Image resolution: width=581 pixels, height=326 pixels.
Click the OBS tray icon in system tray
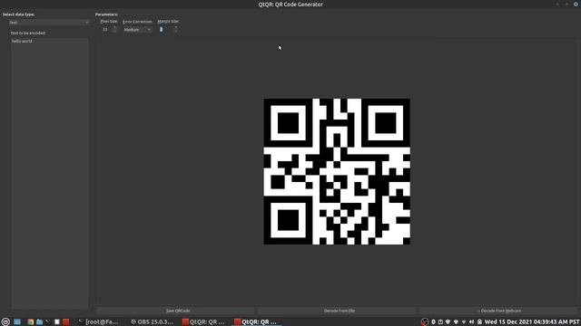click(425, 322)
